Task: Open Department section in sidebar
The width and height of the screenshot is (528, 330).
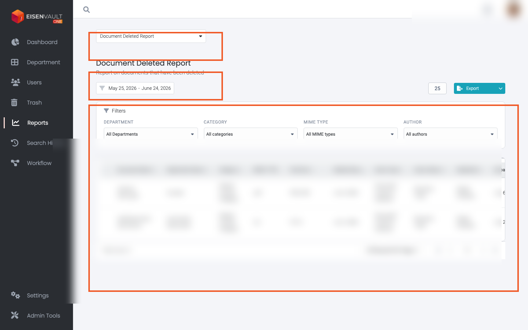Action: [43, 62]
